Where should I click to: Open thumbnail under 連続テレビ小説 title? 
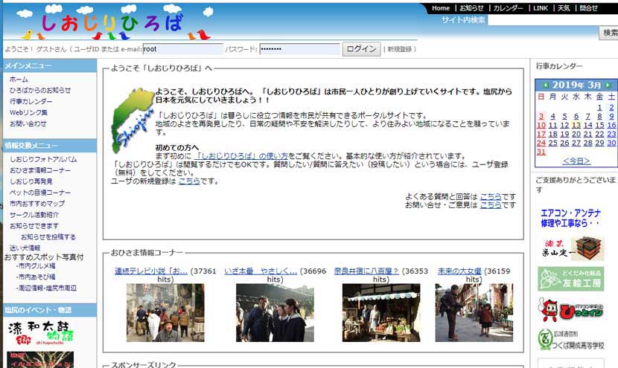tap(165, 313)
